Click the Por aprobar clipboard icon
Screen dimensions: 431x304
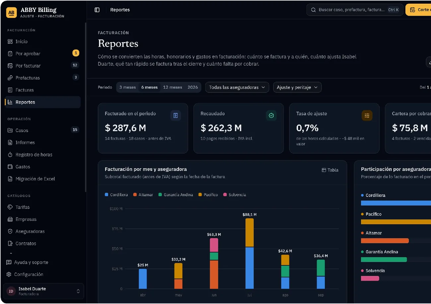(10, 54)
